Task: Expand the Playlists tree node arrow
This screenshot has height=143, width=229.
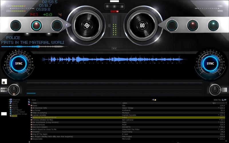Action: 9,108
